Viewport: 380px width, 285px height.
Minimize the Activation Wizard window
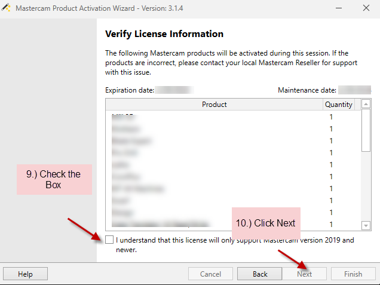[x=339, y=8]
